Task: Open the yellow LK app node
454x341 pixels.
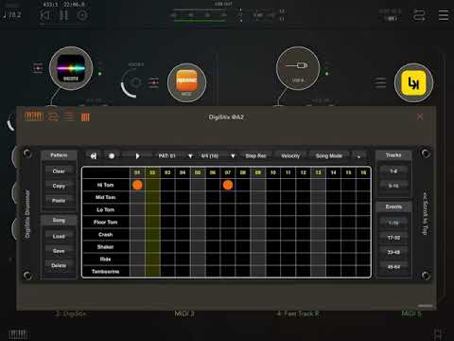Action: [413, 82]
